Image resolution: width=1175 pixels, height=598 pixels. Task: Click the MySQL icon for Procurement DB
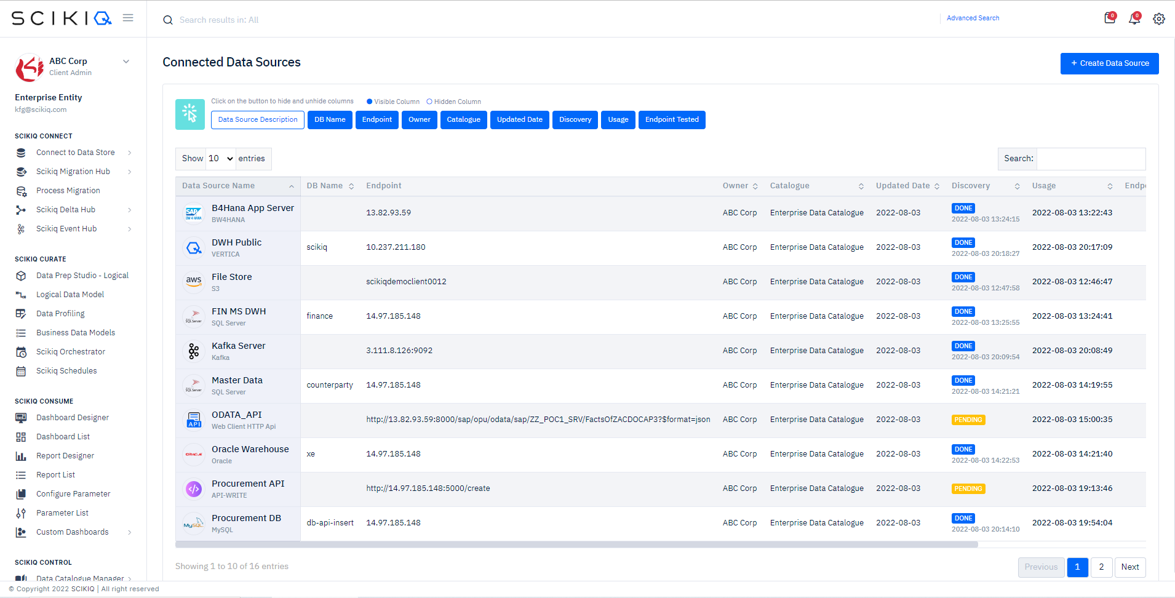193,523
